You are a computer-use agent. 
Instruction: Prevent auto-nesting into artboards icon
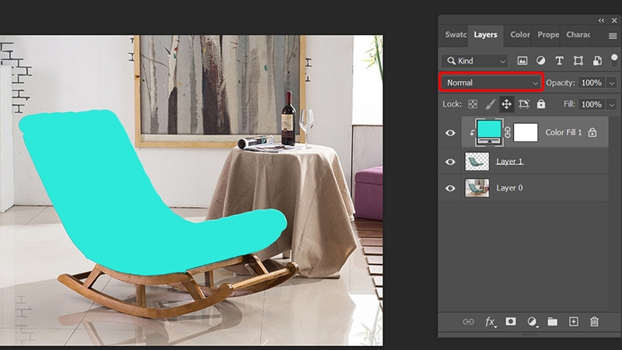tap(524, 104)
